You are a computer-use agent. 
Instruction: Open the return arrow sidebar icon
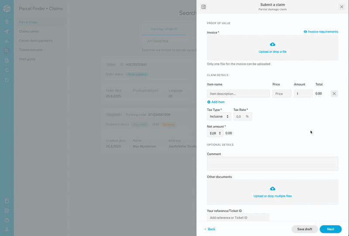tap(7, 80)
